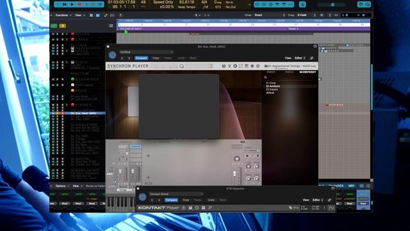Click the save disk icon in Kontakt Player

coord(190,208)
